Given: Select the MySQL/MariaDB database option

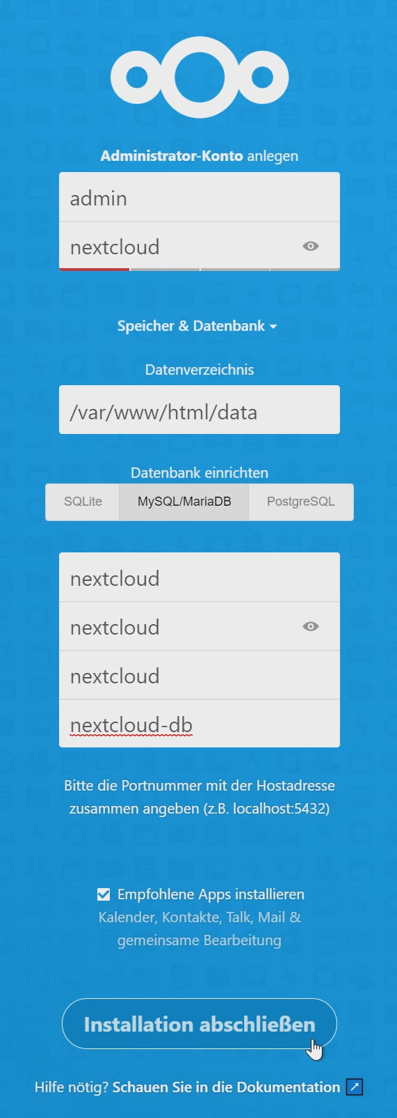Looking at the screenshot, I should coord(184,502).
